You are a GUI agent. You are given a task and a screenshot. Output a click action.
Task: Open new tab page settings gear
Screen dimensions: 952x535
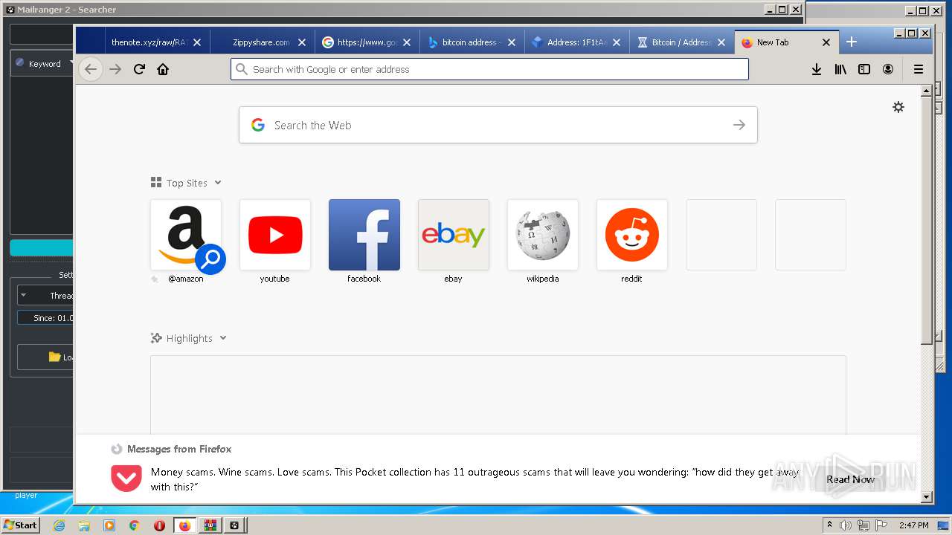[x=898, y=107]
